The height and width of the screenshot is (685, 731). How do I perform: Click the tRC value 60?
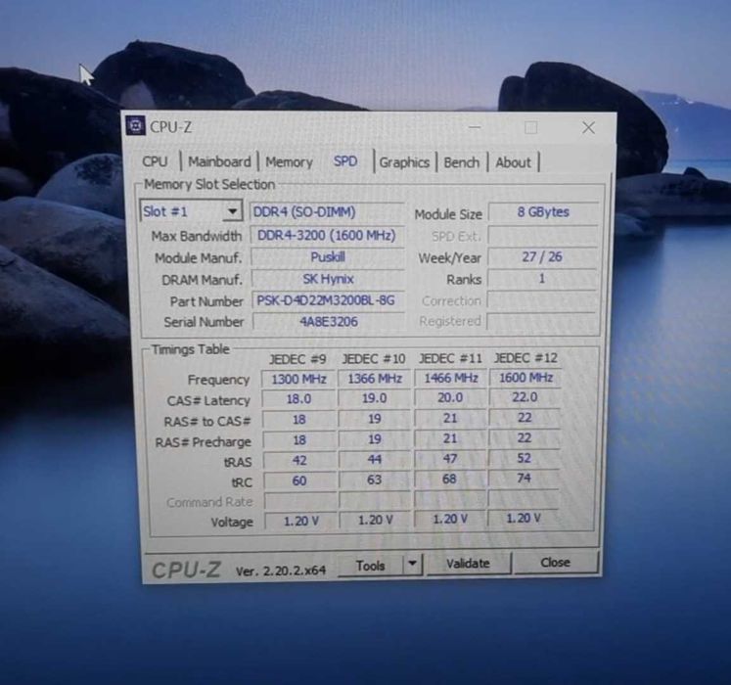pos(299,480)
